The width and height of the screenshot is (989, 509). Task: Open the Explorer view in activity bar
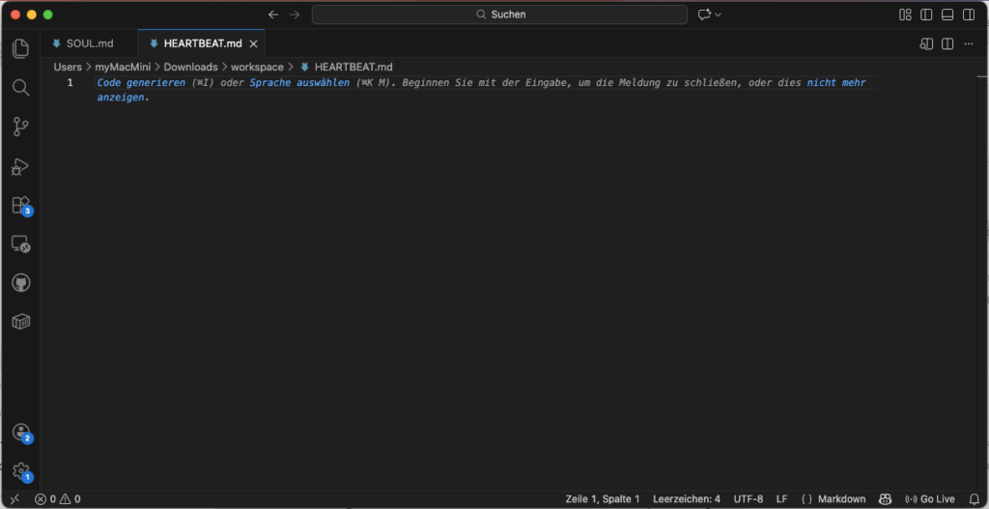tap(20, 48)
